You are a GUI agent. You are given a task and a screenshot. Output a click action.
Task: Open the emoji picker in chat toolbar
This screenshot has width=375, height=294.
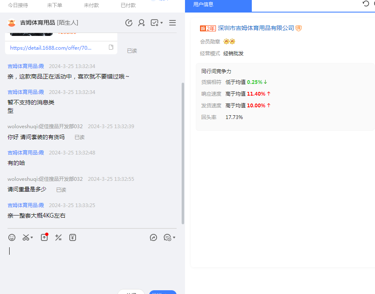tap(12, 238)
